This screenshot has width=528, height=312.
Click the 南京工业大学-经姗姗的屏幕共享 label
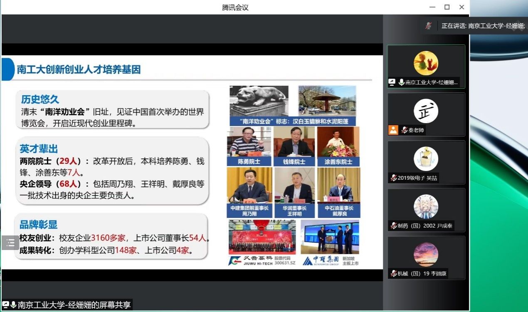(x=74, y=305)
